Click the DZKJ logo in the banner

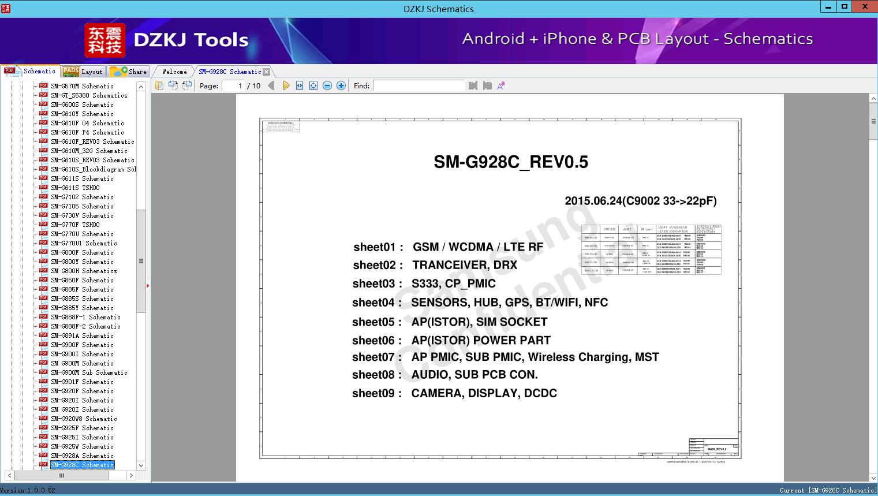(105, 40)
